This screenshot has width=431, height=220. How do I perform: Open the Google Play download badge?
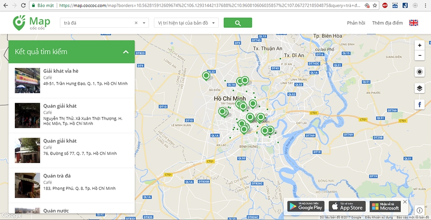coord(306,206)
